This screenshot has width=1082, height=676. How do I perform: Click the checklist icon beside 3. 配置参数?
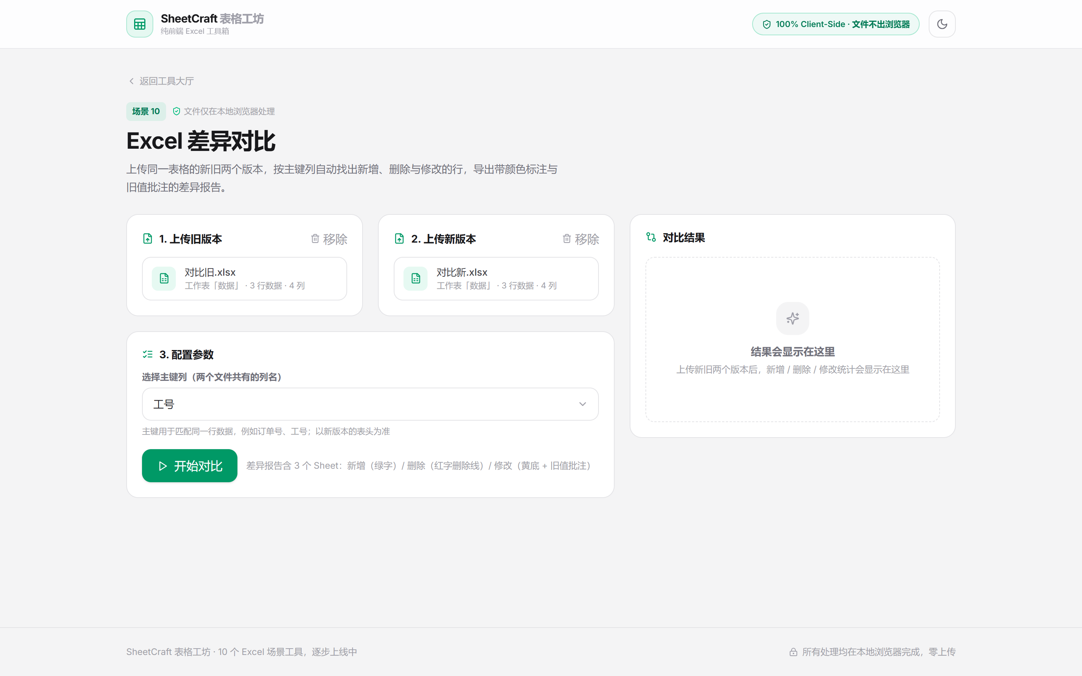pyautogui.click(x=148, y=354)
